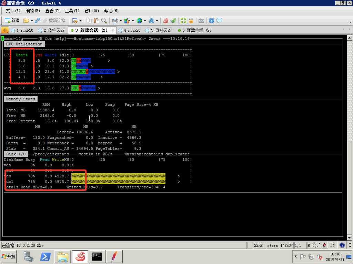Click the terminal scrollbar down arrow
This screenshot has height=264, width=353.
pos(349,238)
